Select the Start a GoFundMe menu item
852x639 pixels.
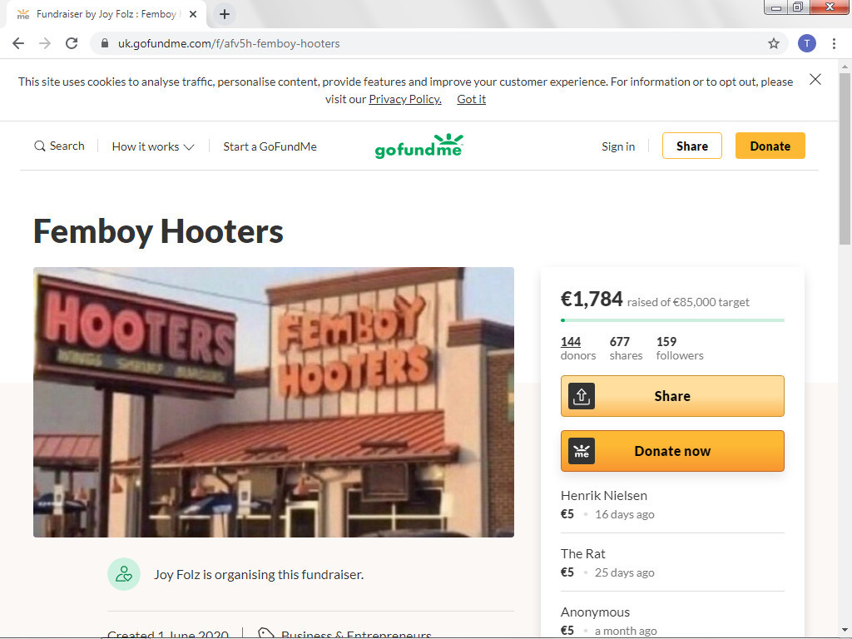[270, 146]
